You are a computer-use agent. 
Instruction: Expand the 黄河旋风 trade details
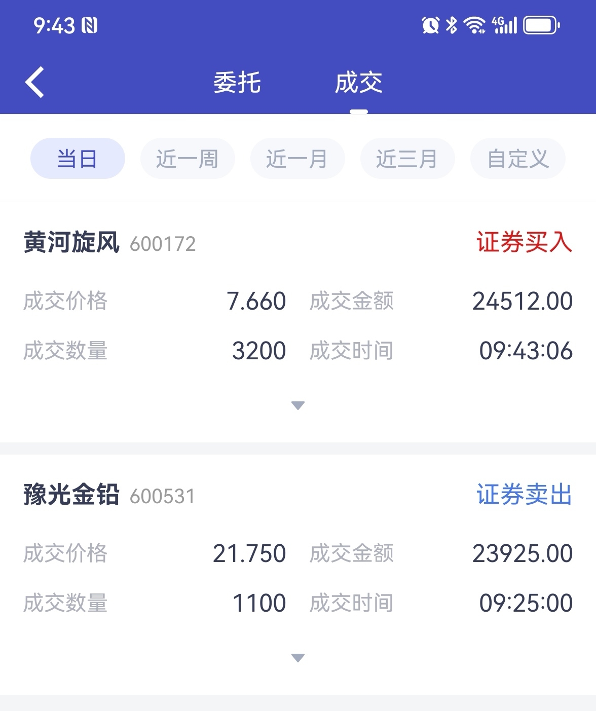[x=298, y=405]
